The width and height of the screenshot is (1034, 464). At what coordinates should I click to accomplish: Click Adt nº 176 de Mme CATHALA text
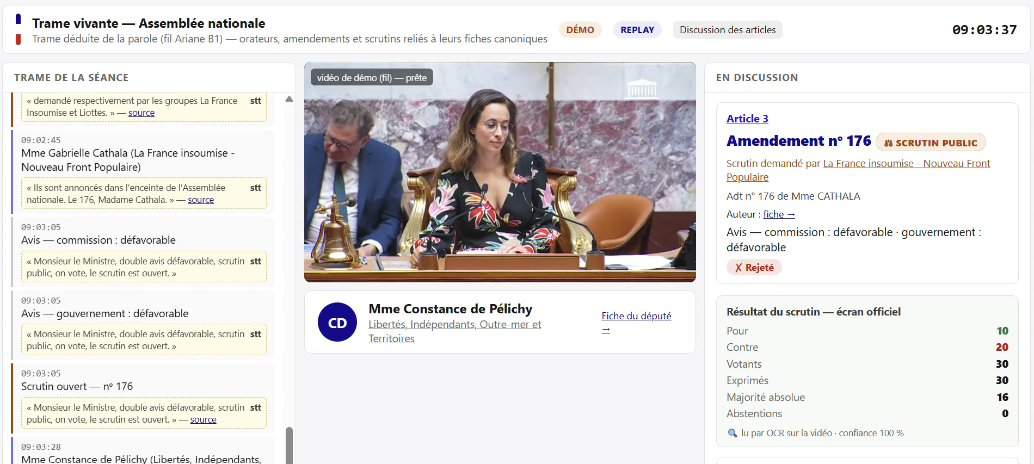click(793, 196)
